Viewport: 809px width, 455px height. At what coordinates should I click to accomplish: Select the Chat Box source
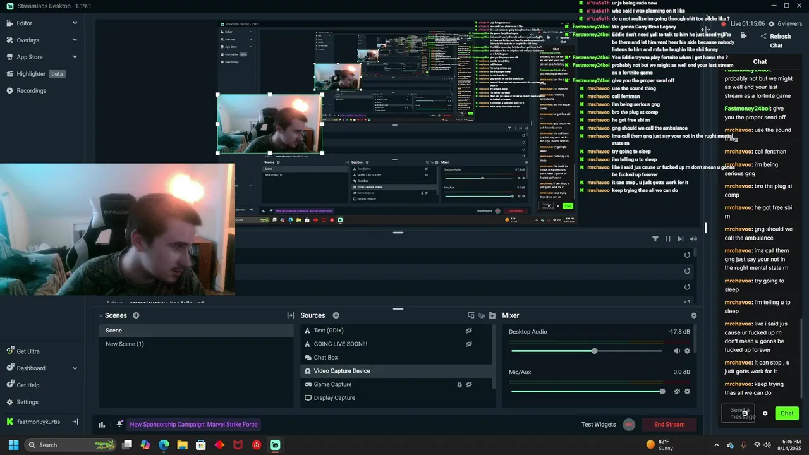point(396,358)
